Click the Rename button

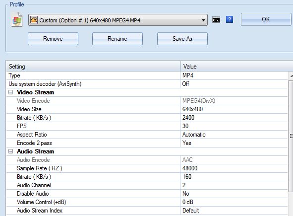pos(117,39)
